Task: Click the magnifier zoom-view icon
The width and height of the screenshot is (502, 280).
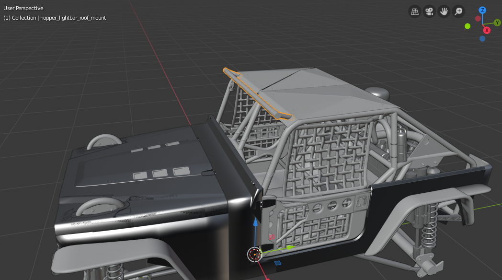Action: tap(458, 12)
